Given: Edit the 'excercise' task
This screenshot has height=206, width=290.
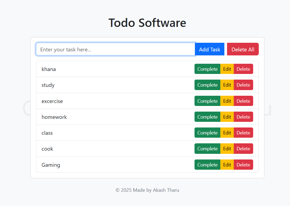Looking at the screenshot, I should point(227,101).
